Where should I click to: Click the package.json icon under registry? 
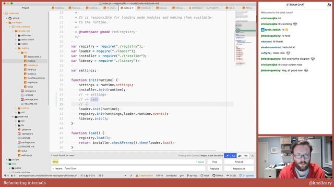tap(22, 99)
